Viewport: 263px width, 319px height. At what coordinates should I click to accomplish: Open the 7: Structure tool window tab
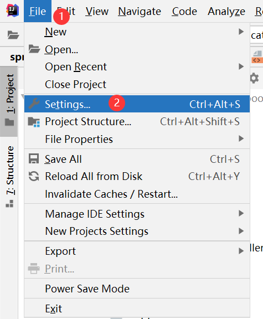point(10,176)
